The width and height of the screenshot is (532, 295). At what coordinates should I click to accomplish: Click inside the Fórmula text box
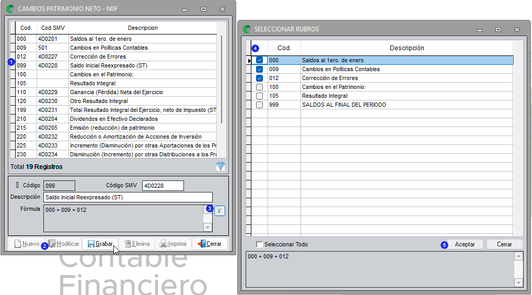[123, 218]
